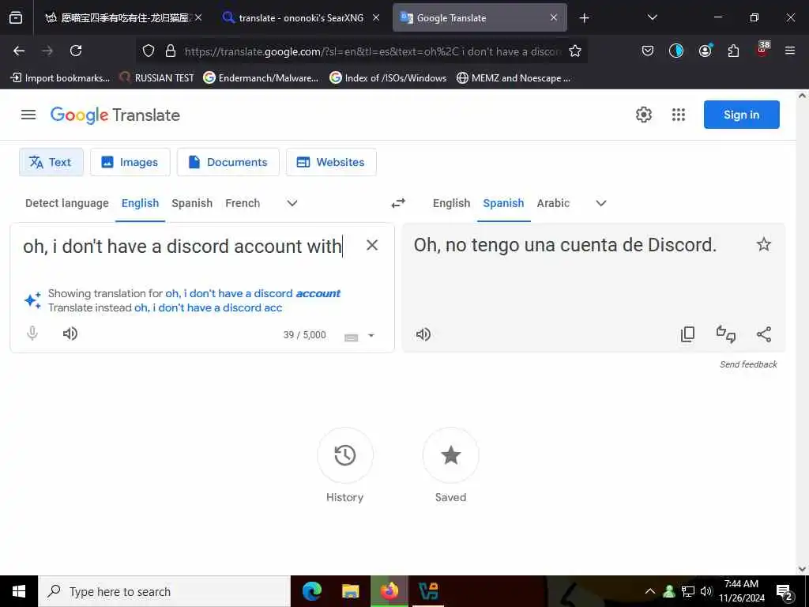Switch to Documents translation
Viewport: 809px width, 607px height.
(228, 162)
